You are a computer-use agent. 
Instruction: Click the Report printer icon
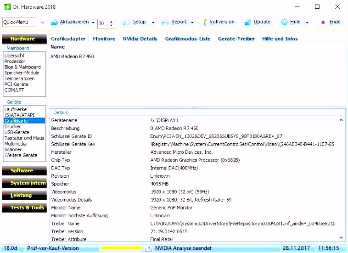(x=165, y=22)
